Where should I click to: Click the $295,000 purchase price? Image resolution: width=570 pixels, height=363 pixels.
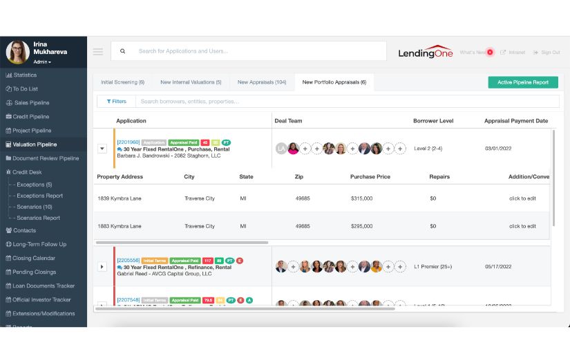[x=362, y=226]
